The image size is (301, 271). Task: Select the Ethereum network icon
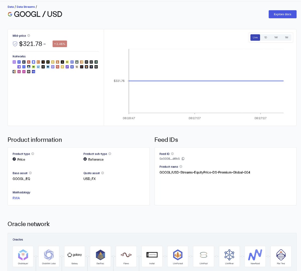pyautogui.click(x=72, y=62)
